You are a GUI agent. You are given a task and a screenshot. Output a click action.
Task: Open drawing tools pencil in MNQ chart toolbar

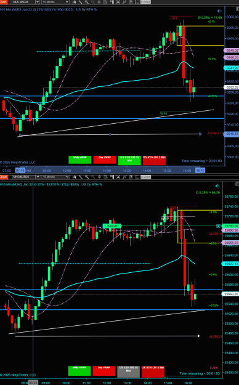pyautogui.click(x=80, y=177)
